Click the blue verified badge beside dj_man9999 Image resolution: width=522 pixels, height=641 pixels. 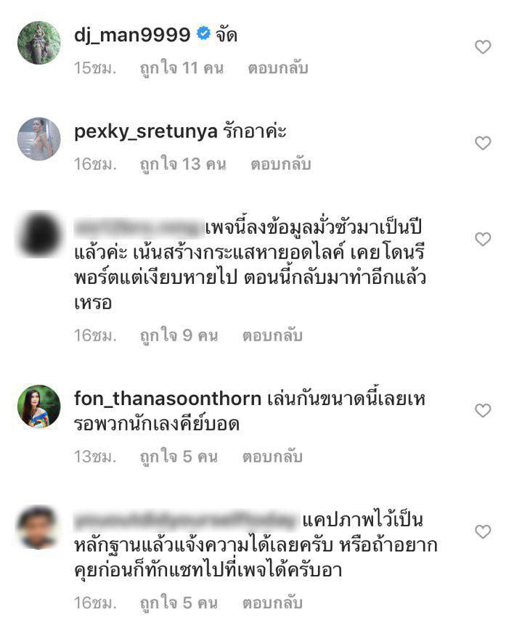coord(203,33)
